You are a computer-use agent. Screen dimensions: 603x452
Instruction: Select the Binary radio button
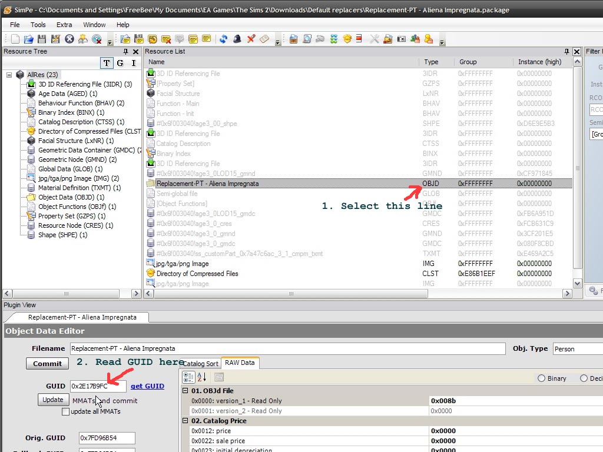(541, 378)
